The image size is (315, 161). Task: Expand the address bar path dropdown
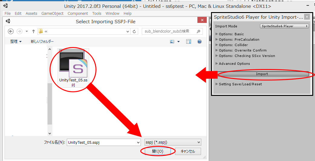point(128,31)
